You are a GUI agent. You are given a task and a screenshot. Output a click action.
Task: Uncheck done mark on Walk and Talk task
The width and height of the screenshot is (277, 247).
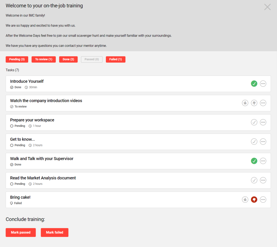pos(254,161)
